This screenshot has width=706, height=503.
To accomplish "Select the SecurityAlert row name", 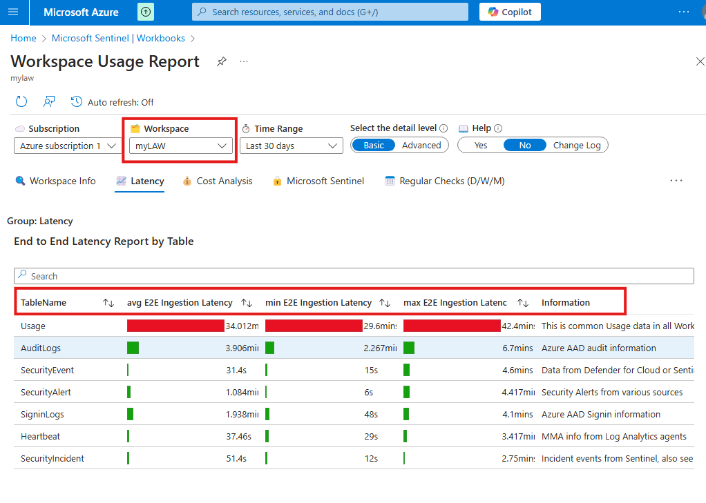I will click(46, 393).
